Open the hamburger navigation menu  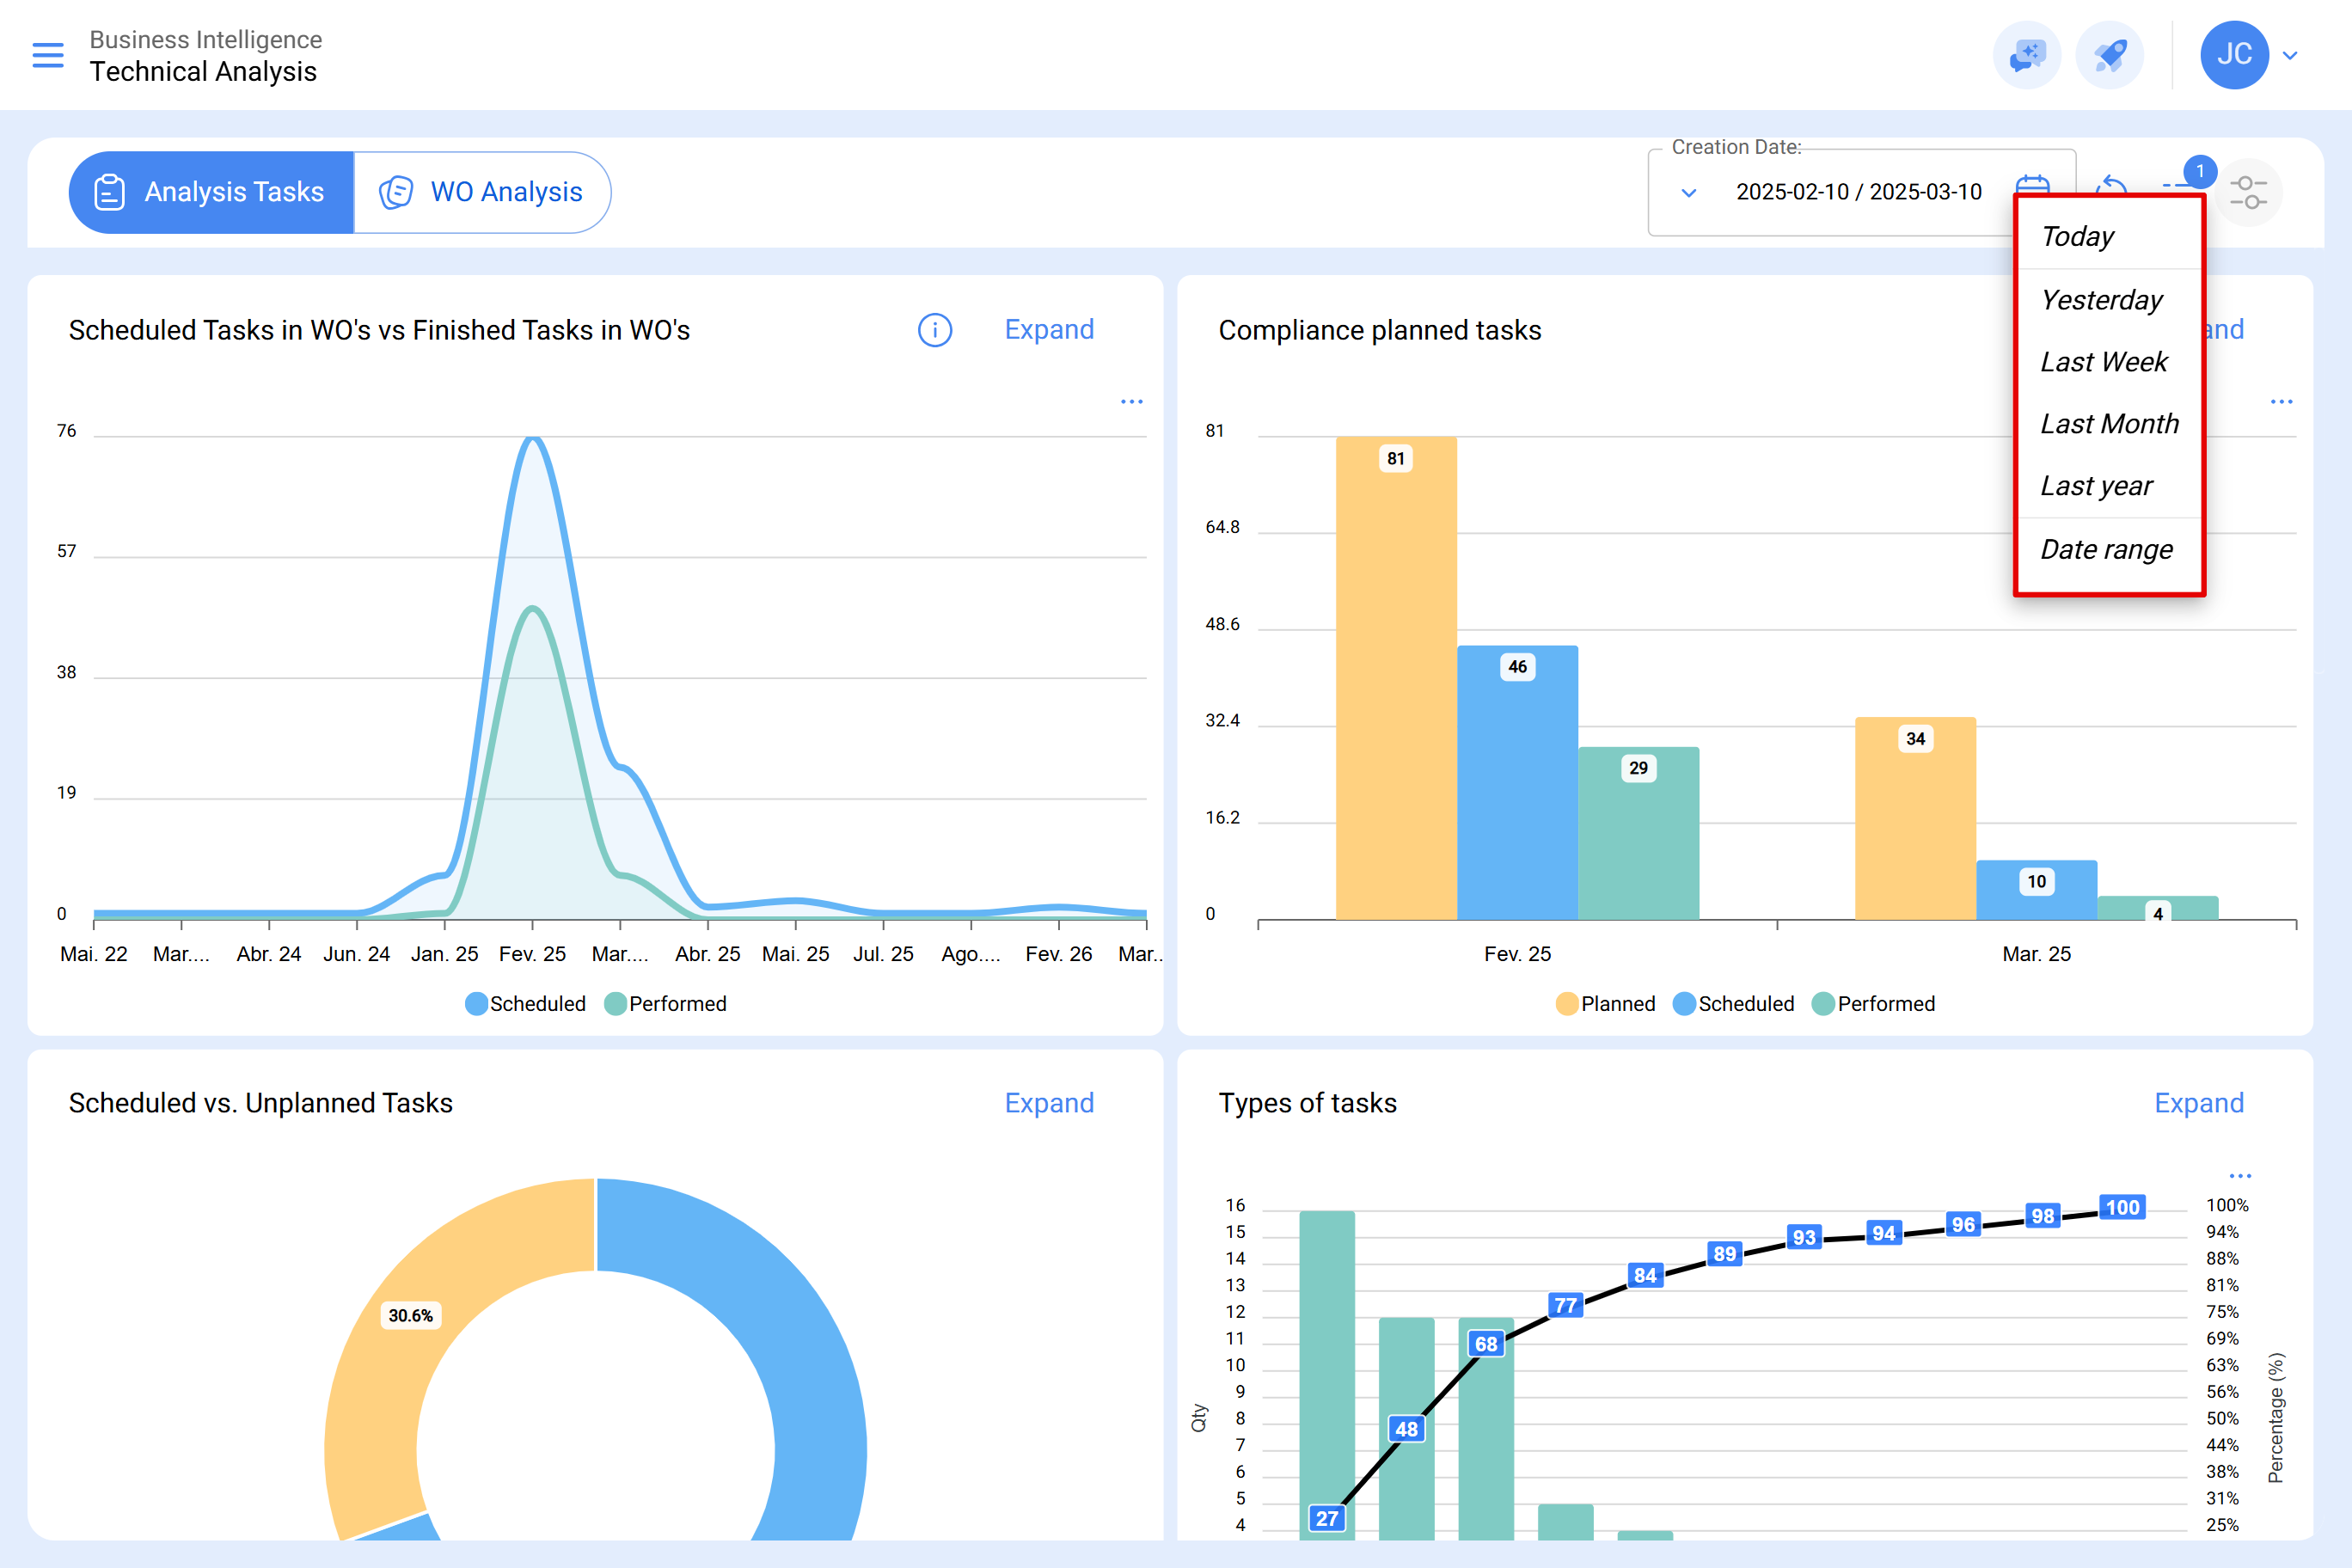[x=48, y=55]
